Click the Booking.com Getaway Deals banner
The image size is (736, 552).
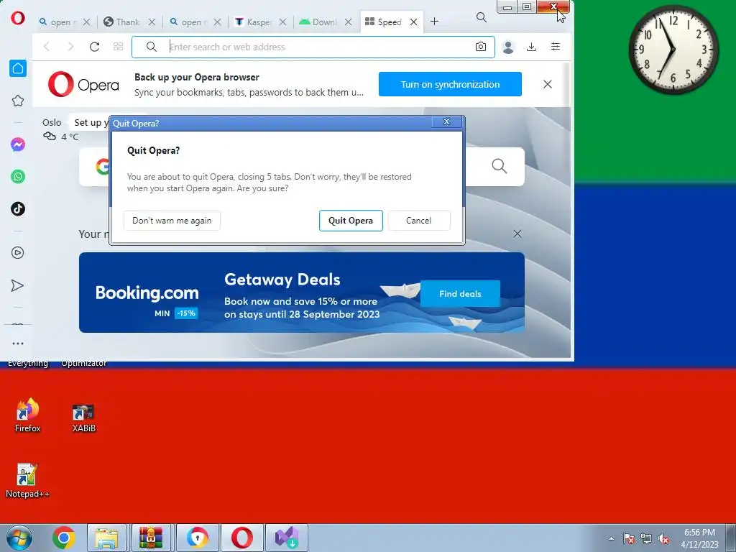(x=302, y=293)
